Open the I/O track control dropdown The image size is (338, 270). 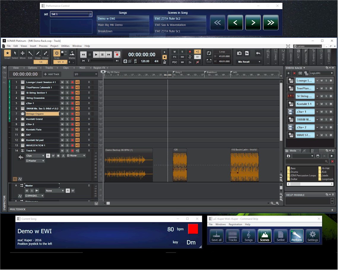click(x=86, y=74)
